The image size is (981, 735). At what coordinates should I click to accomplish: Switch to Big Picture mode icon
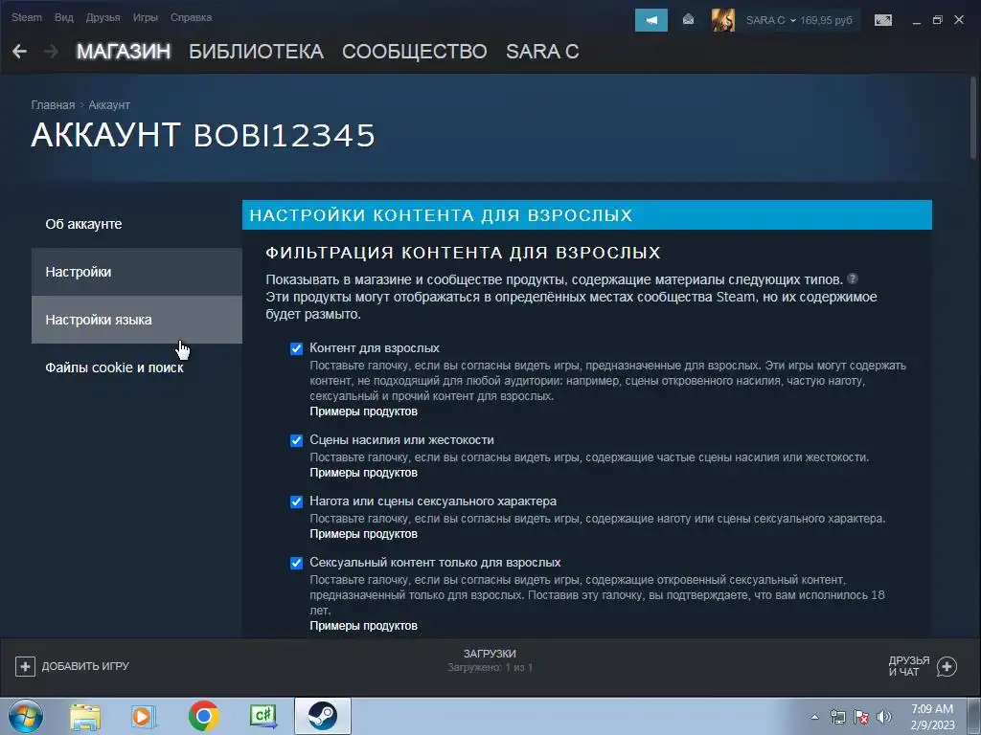coord(882,20)
